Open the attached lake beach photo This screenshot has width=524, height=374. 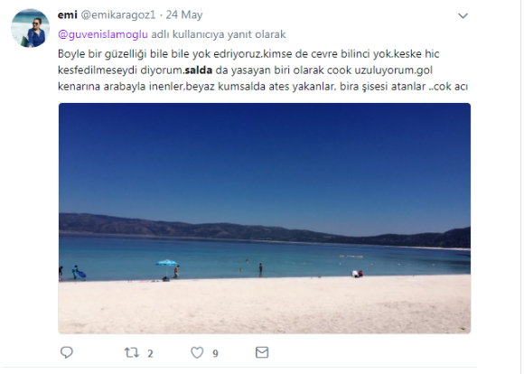[x=265, y=219]
